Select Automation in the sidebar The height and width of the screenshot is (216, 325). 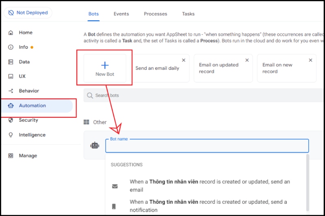pos(37,106)
